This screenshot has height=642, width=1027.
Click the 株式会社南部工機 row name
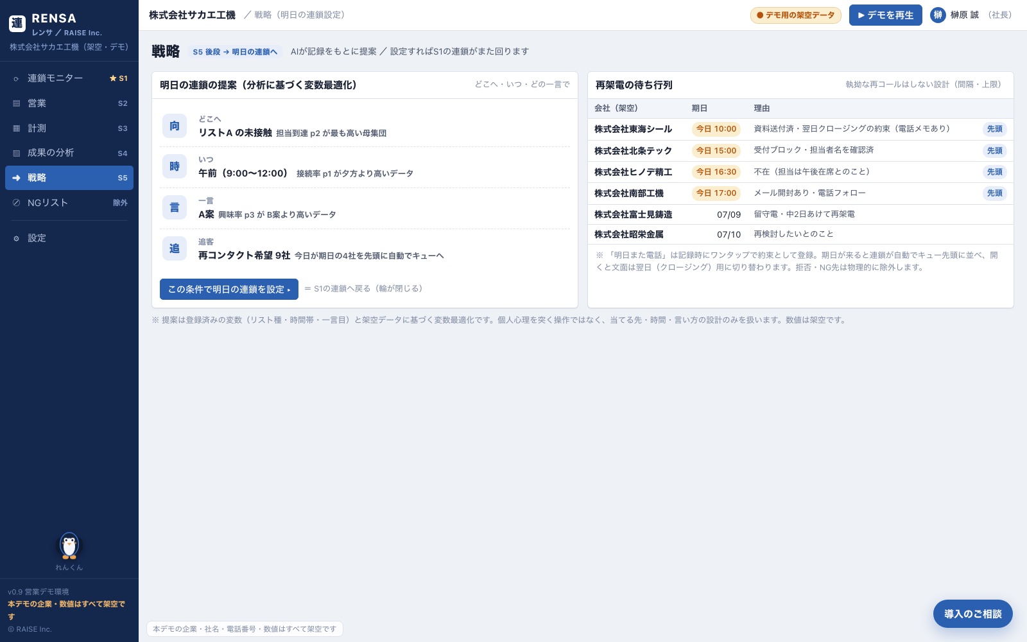(x=629, y=193)
